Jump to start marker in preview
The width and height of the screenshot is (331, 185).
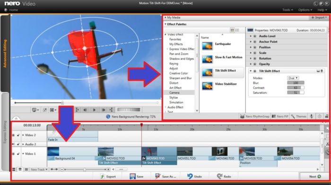[x=77, y=110]
